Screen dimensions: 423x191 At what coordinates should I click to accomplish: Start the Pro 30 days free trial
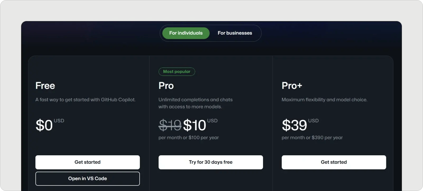coord(211,162)
